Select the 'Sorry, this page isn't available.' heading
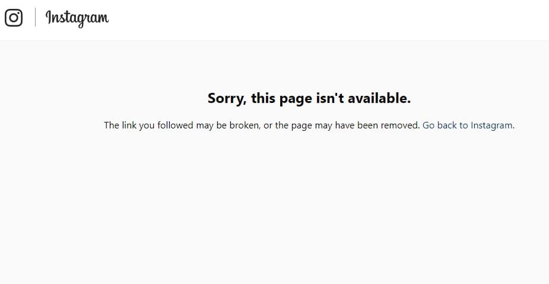The image size is (549, 284). coord(309,98)
